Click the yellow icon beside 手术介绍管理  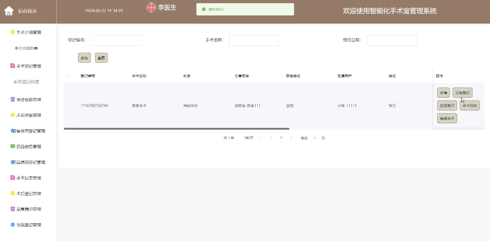click(13, 32)
